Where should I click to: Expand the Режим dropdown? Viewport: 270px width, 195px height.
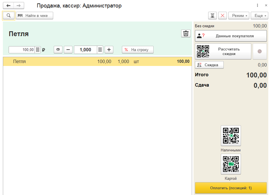[x=239, y=15]
